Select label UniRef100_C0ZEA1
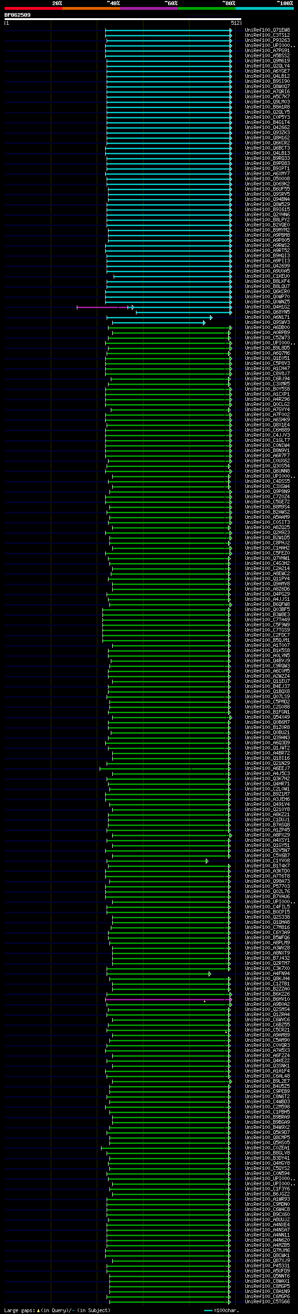This screenshot has height=1314, width=298. point(267,1148)
